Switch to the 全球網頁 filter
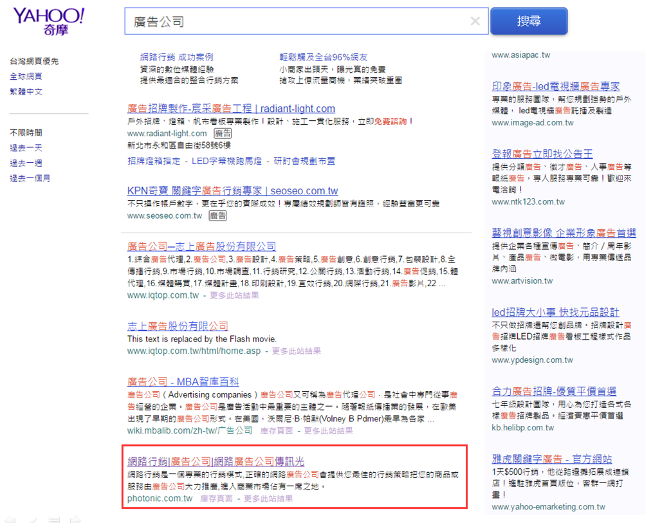 pos(26,76)
